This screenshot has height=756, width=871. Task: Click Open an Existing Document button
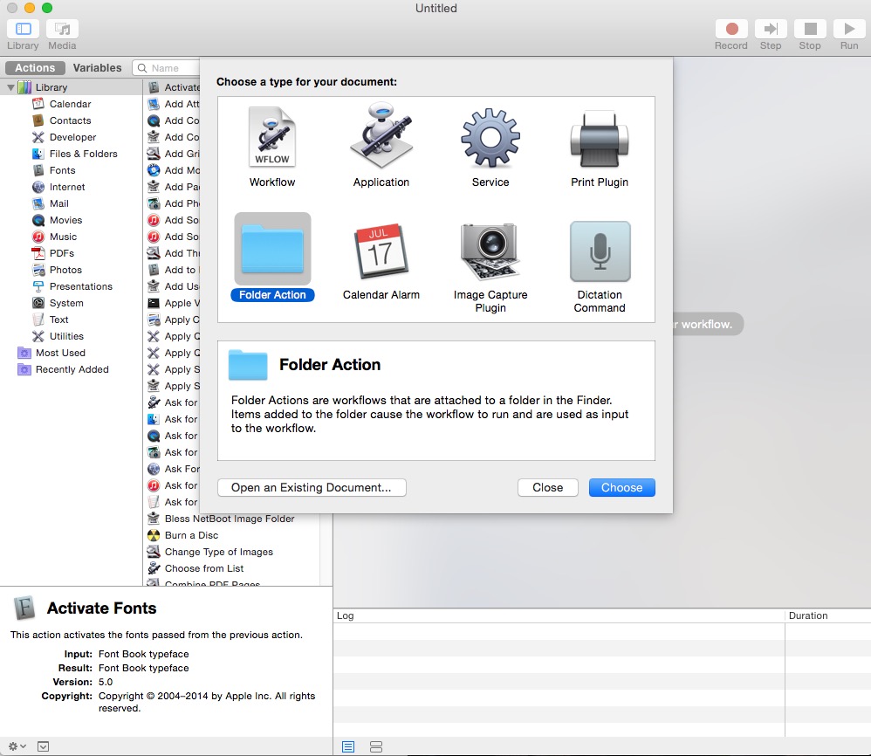[x=312, y=488]
